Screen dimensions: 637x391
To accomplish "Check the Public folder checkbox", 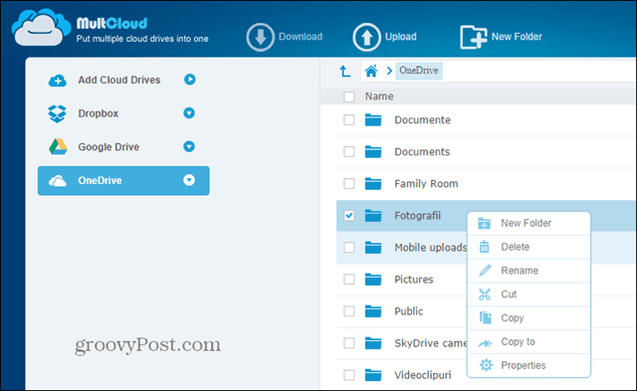I will pyautogui.click(x=349, y=311).
